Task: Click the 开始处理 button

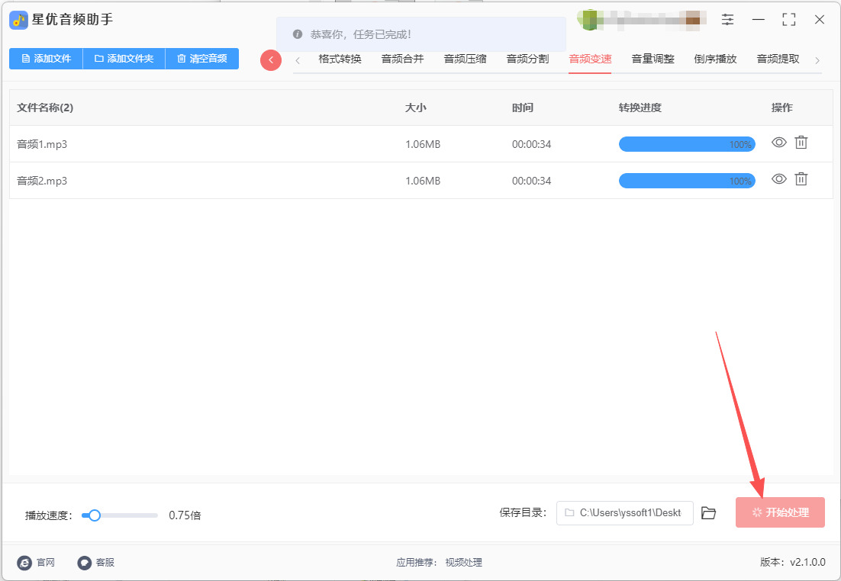Action: [x=780, y=512]
